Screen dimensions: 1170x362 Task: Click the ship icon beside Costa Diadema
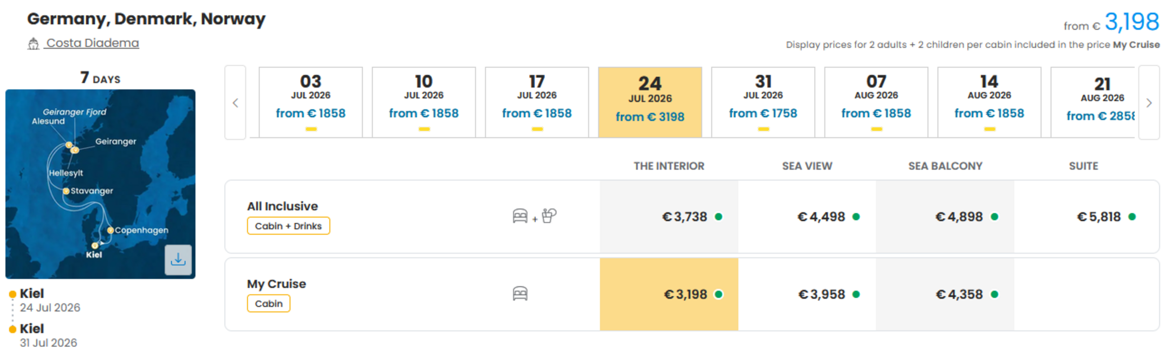(33, 43)
